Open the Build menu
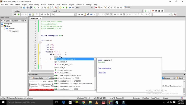 31,5
